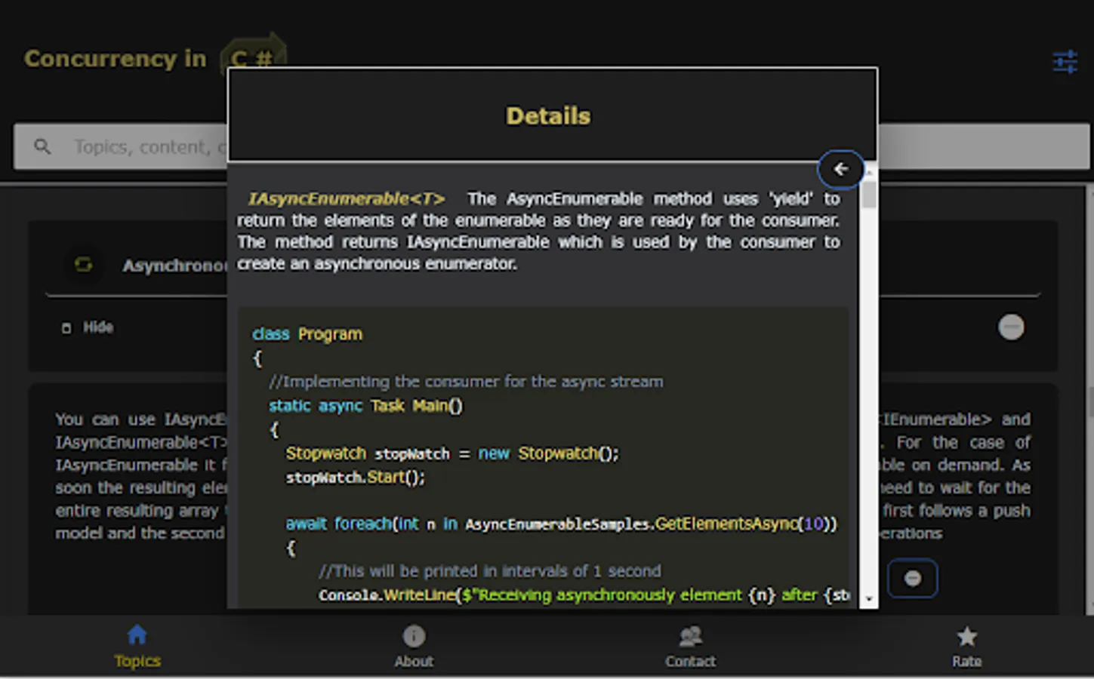Click the "Concurrency in" app title
The image size is (1094, 679).
115,59
